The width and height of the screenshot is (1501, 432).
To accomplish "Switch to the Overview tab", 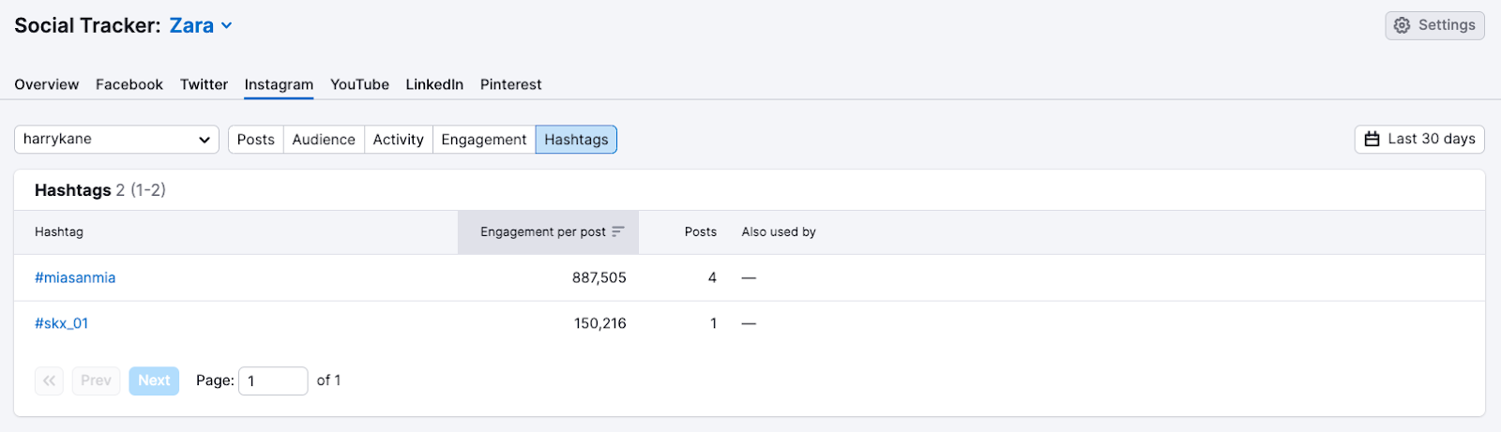I will coord(47,84).
